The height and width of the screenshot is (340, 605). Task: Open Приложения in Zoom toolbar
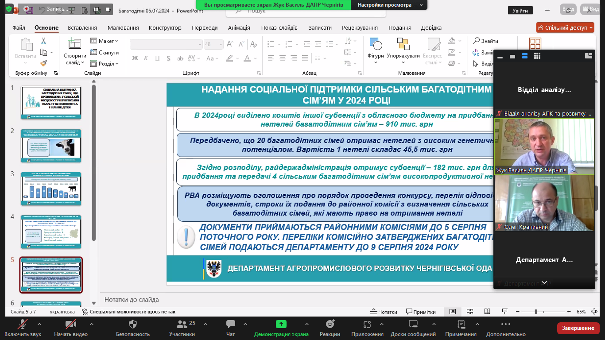(x=367, y=328)
